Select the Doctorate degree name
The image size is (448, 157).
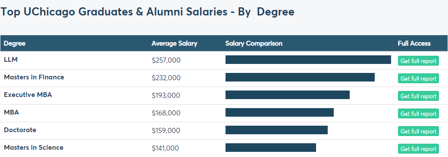tap(20, 130)
